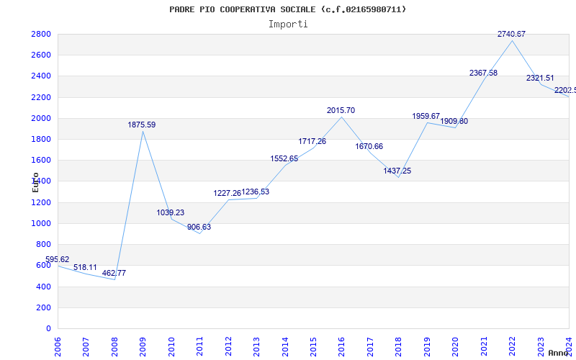Select the 1227.26 data label

[228, 193]
